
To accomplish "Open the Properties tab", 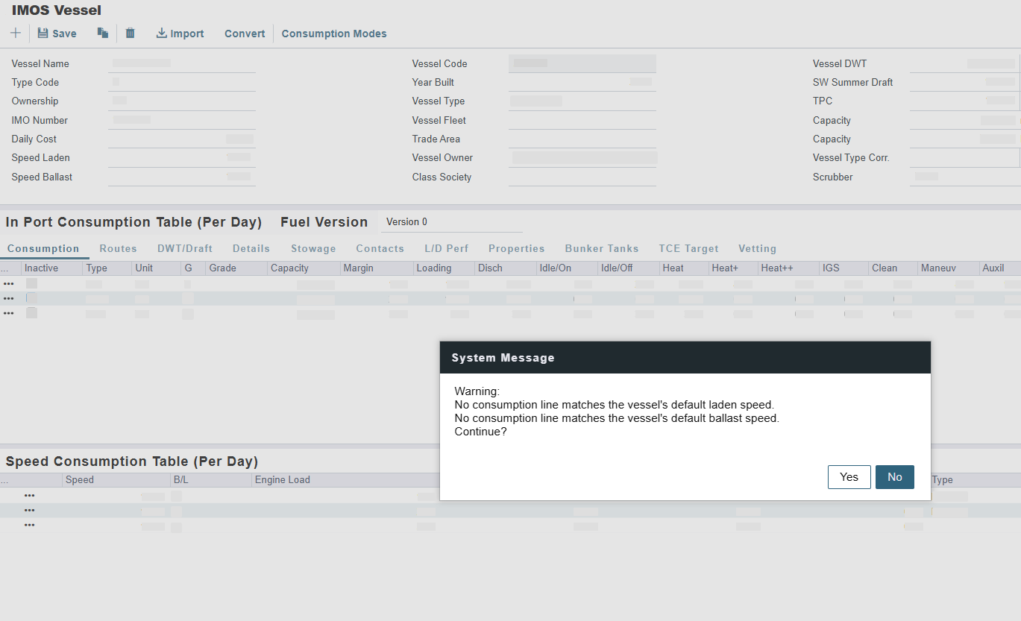I will [x=517, y=249].
